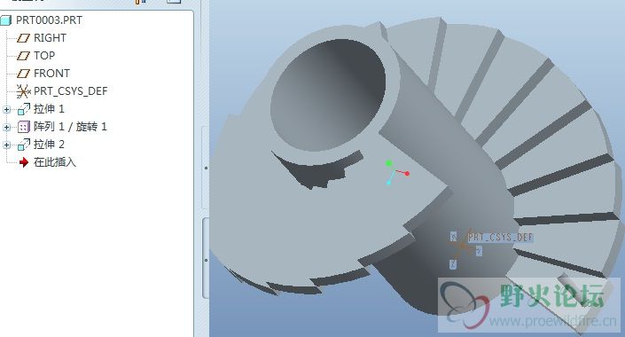Expand the 拉伸 1 feature node

click(6, 109)
